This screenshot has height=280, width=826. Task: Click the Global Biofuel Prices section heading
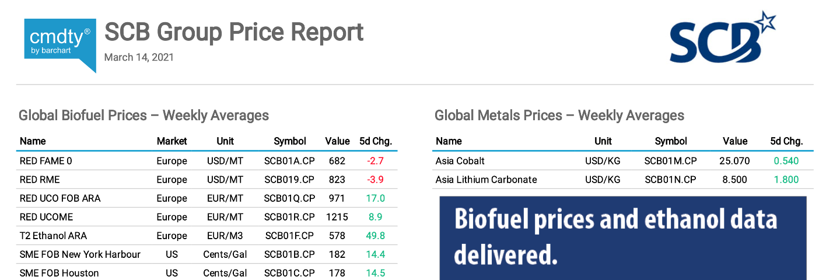pyautogui.click(x=143, y=116)
